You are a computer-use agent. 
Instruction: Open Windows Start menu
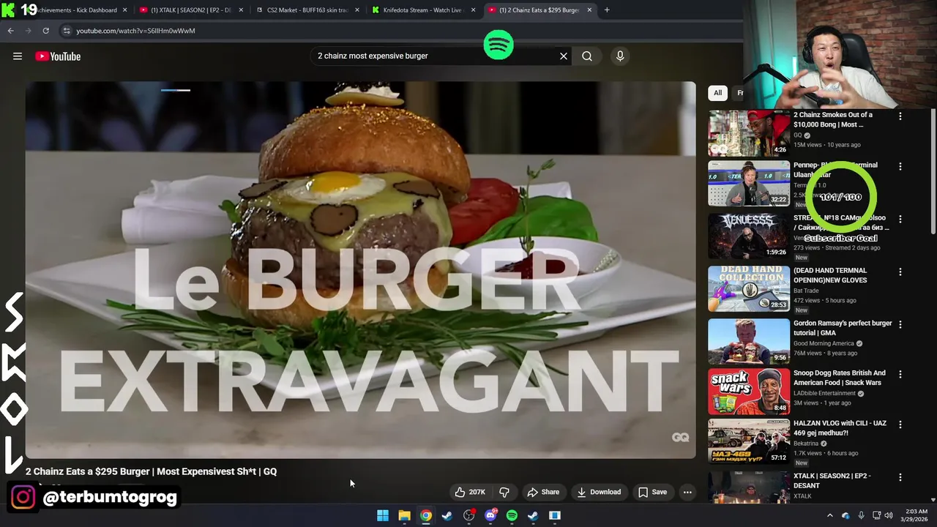[383, 515]
